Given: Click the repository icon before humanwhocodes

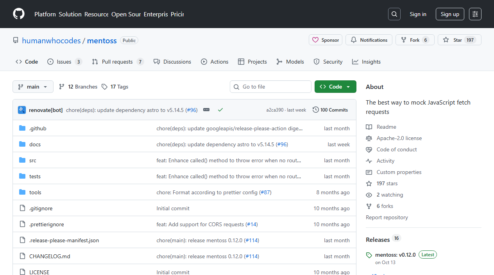Looking at the screenshot, I should [x=16, y=40].
